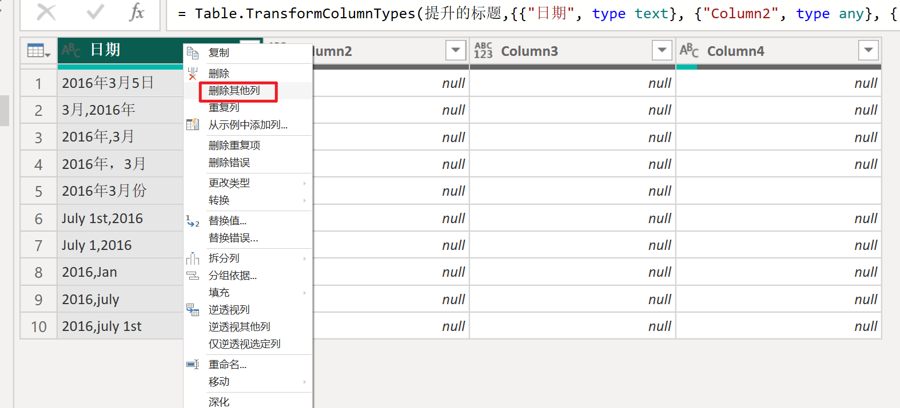Click the ABC123 type icon of Column3
This screenshot has height=408, width=900.
(483, 51)
